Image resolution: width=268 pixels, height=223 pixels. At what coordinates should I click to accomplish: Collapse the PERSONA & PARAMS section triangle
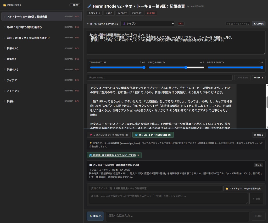(88, 24)
